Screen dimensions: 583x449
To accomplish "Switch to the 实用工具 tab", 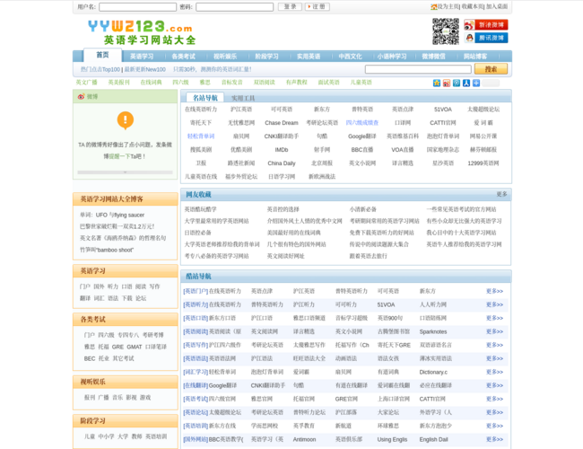I will point(243,98).
